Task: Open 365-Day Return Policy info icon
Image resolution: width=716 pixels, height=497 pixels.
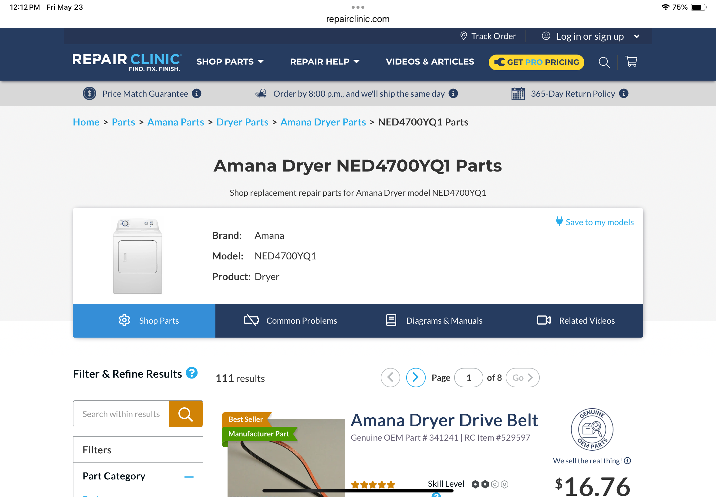Action: tap(623, 93)
